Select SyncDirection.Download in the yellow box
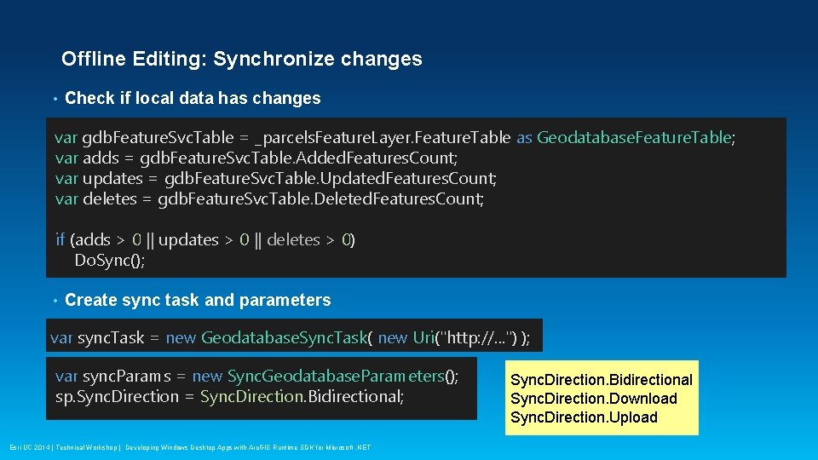 593,399
